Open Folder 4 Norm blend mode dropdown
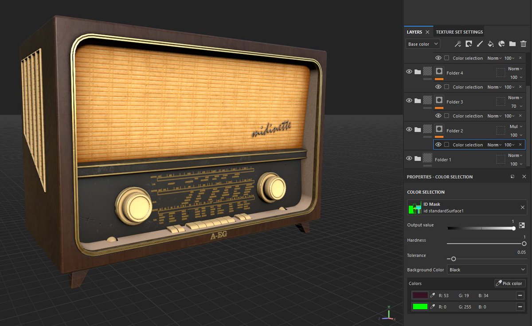Screen dimensions: 532x326 (x=515, y=69)
